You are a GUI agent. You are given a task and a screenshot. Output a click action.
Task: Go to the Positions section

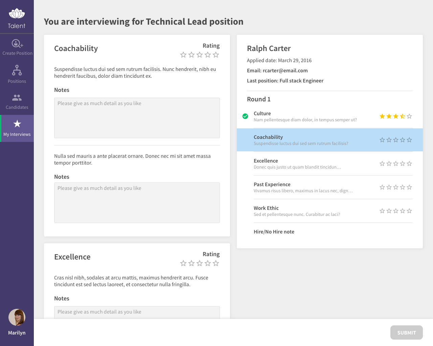click(17, 74)
